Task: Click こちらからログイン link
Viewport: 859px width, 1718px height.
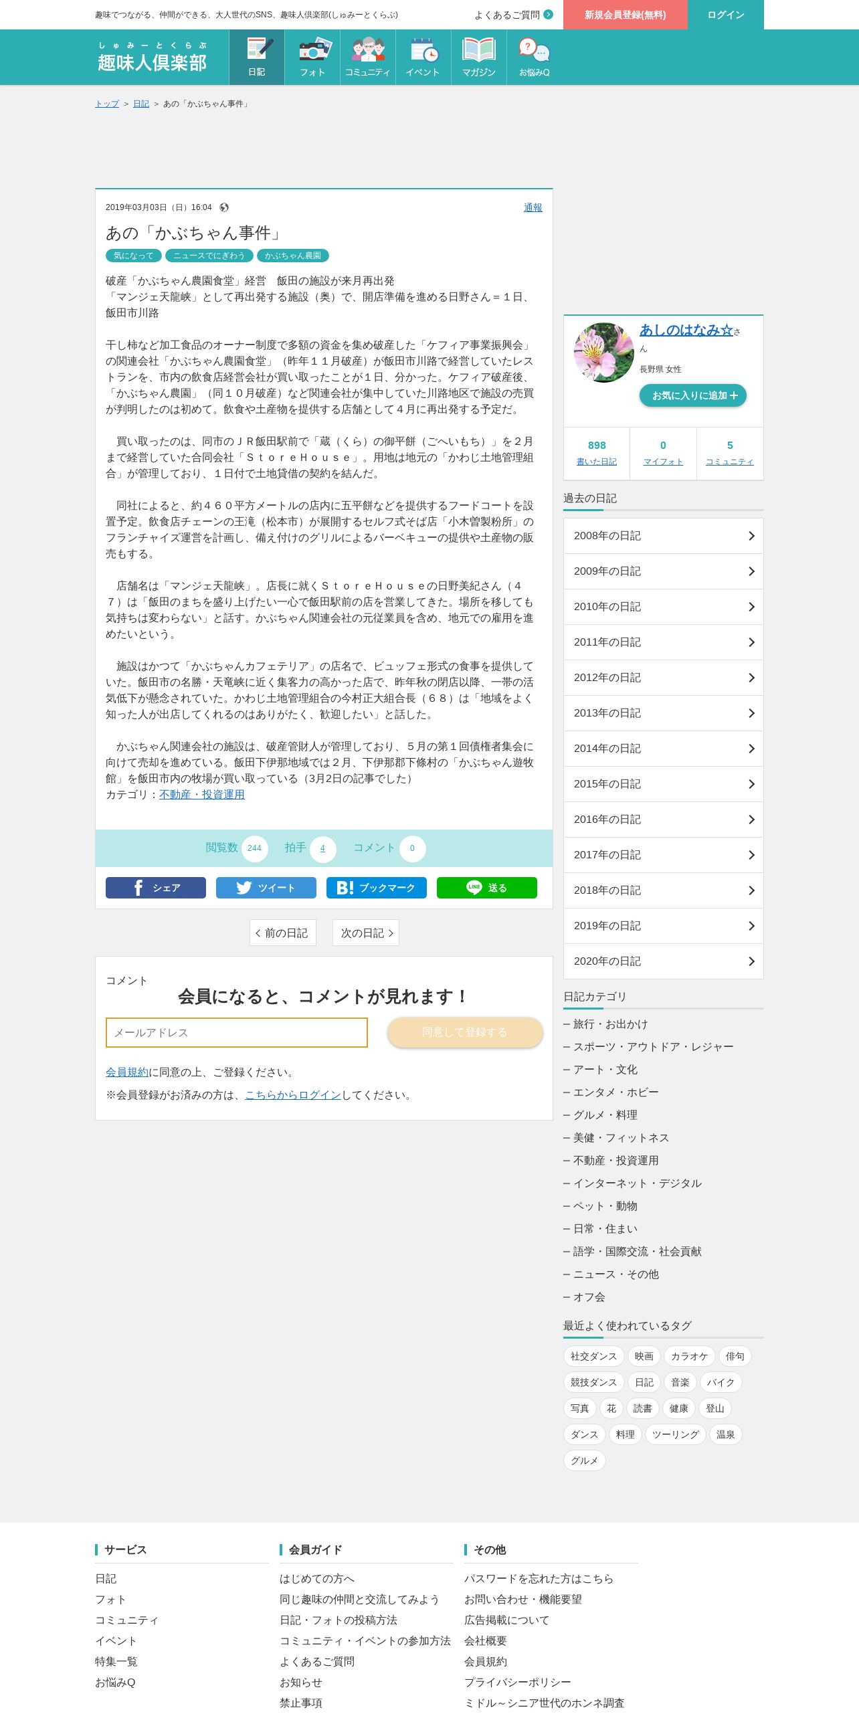Action: point(293,1094)
